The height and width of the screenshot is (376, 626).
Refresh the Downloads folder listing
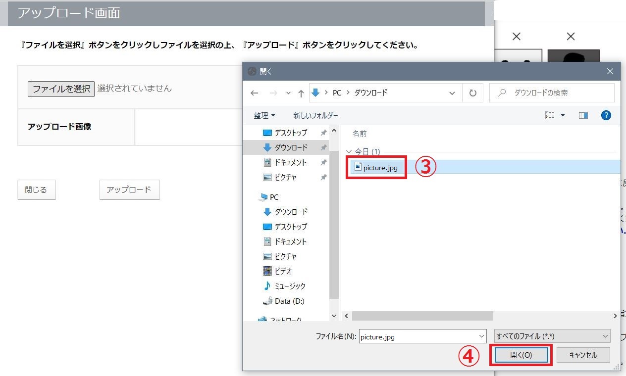pos(473,93)
